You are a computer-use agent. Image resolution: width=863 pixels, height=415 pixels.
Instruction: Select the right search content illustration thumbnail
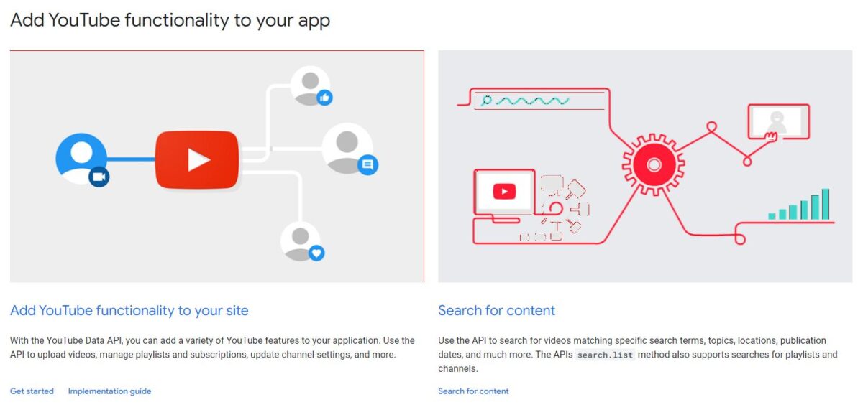(x=645, y=166)
